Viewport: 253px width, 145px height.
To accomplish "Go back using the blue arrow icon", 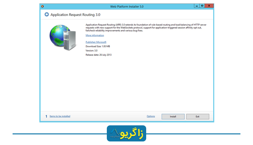I will [x=46, y=15].
